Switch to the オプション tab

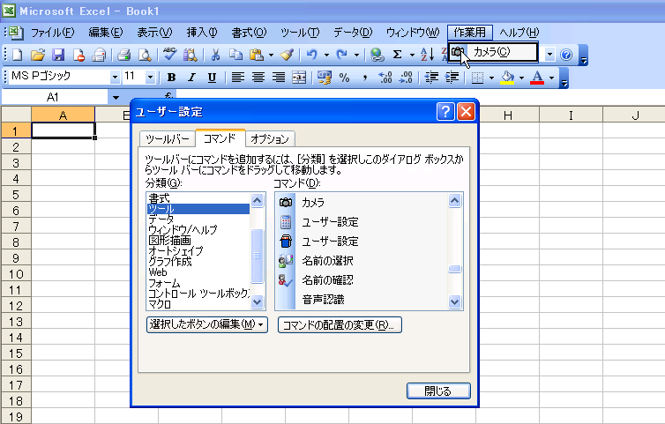point(270,139)
